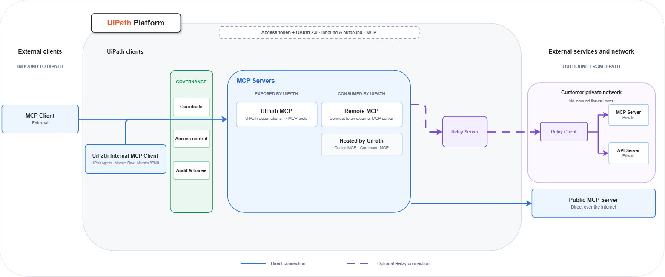665x277 pixels.
Task: Select the UiPath Internal MCP Client box
Action: click(x=125, y=159)
